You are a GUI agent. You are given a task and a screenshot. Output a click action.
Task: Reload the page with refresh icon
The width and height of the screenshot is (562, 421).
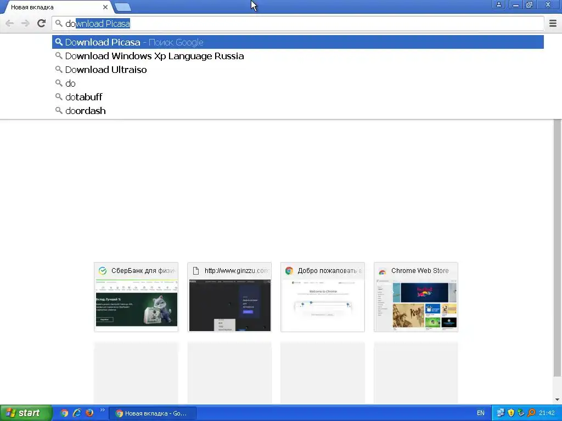41,24
